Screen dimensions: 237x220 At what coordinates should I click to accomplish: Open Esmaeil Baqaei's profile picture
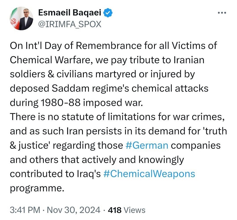point(21,18)
